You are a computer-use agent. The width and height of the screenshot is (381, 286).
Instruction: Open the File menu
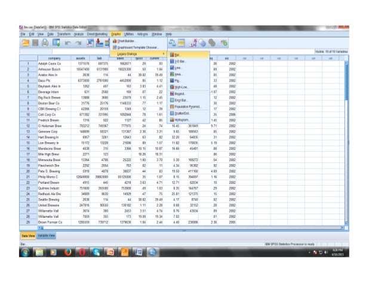click(x=23, y=34)
